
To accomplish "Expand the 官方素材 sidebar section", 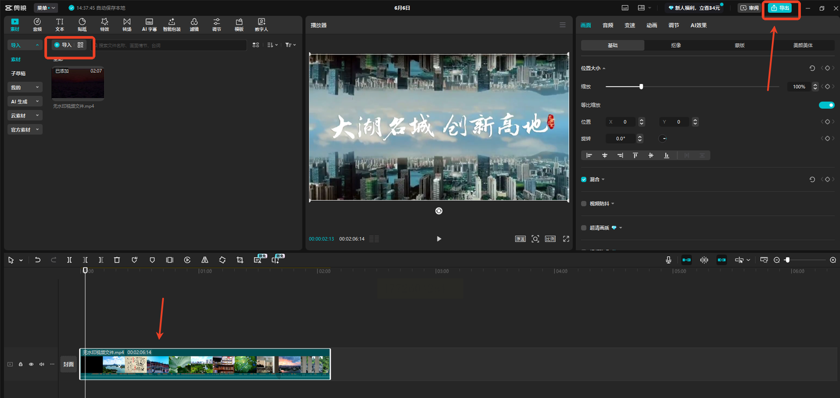I will click(24, 130).
